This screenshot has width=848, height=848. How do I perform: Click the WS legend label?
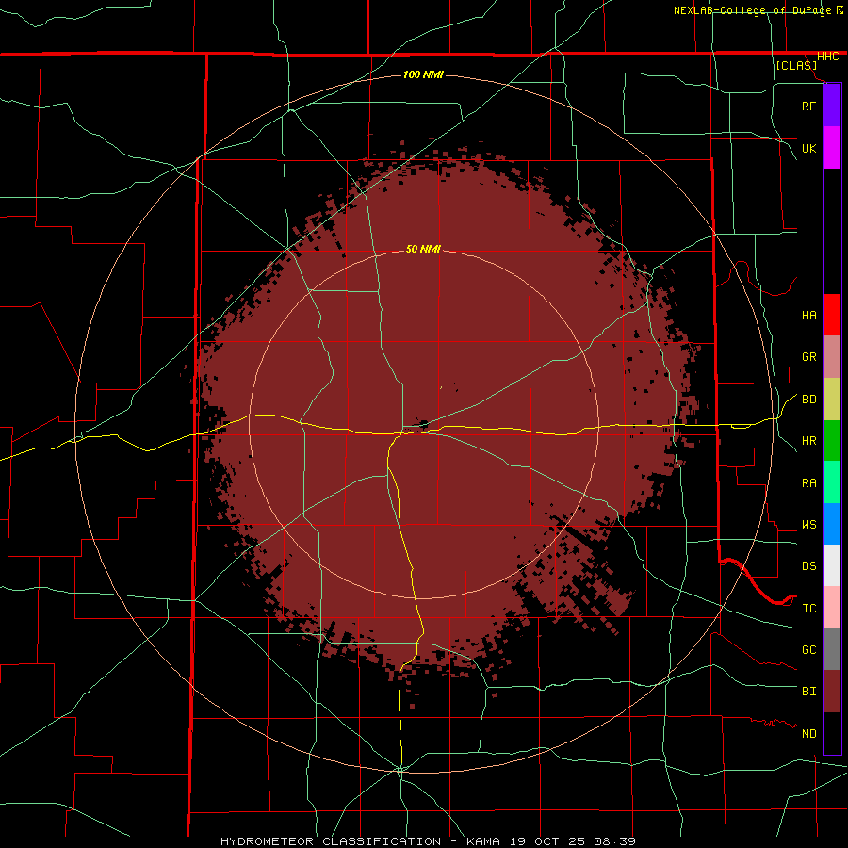808,525
